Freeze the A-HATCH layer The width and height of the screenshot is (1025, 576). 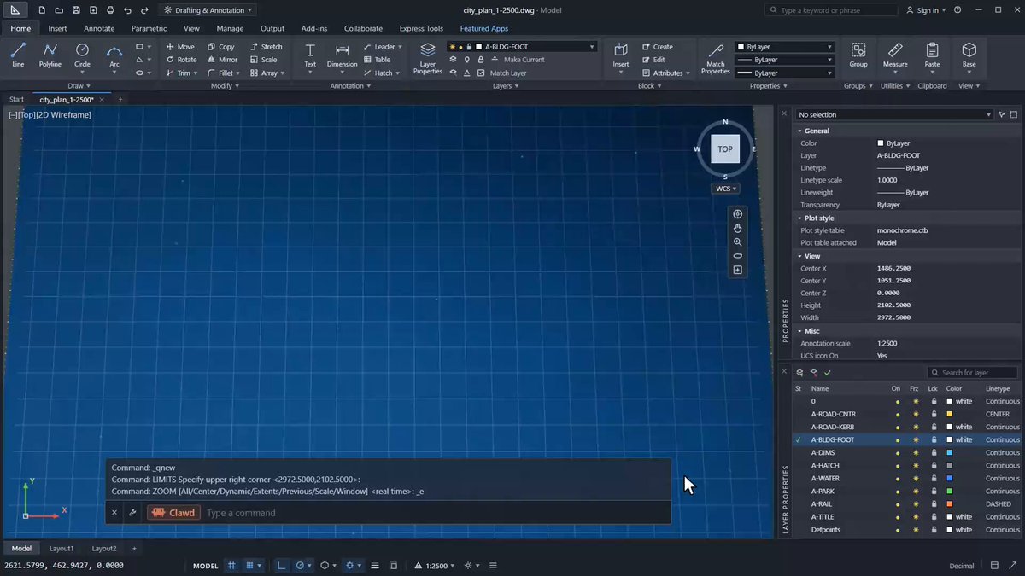coord(916,466)
